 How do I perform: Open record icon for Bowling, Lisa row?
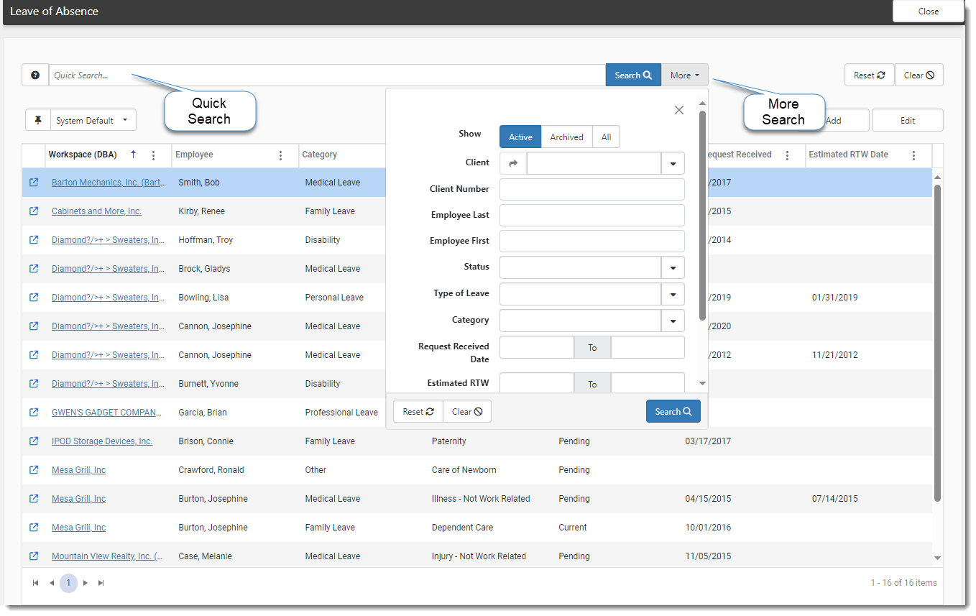pos(34,298)
